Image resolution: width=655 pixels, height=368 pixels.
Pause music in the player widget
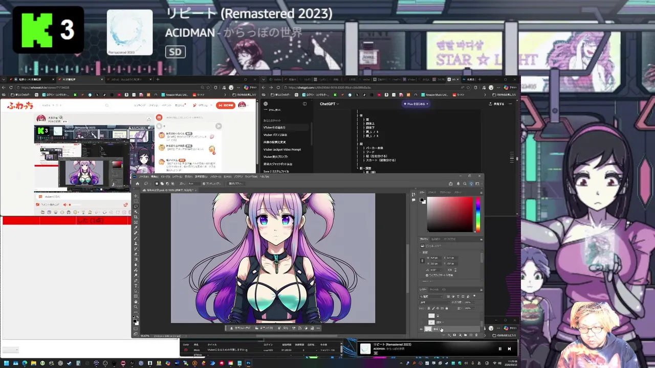(500, 349)
